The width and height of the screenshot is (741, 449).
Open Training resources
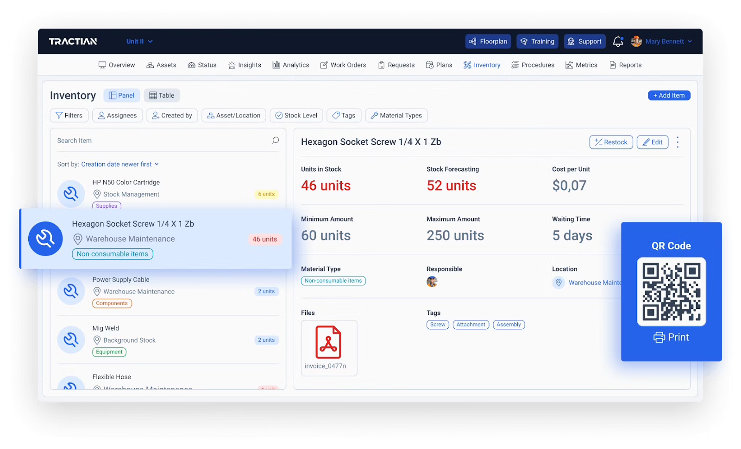(537, 42)
